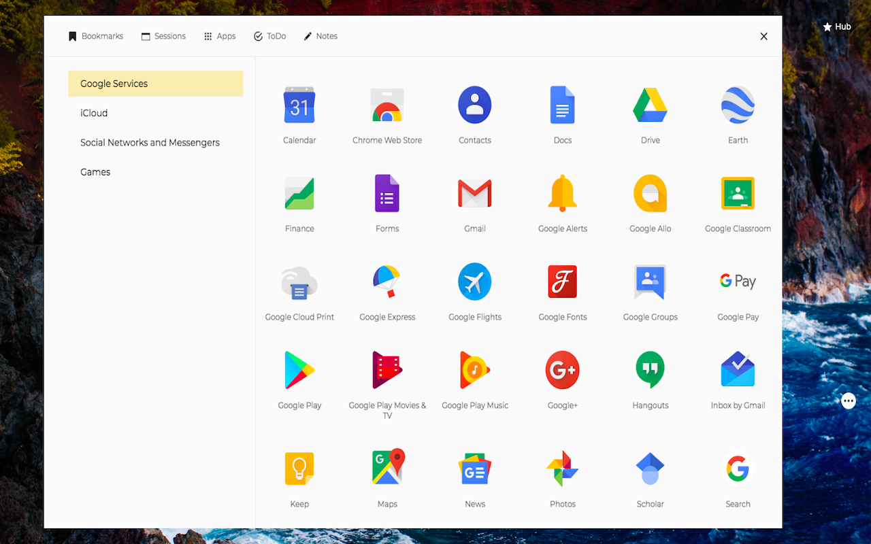Launch the Chrome Web Store
Viewport: 871px width, 544px height.
click(x=387, y=105)
